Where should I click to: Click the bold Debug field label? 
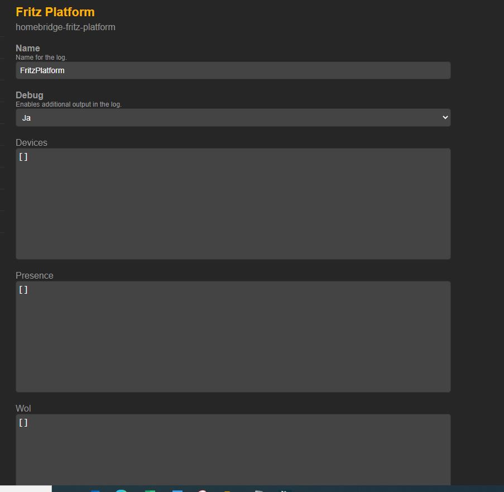[x=30, y=95]
